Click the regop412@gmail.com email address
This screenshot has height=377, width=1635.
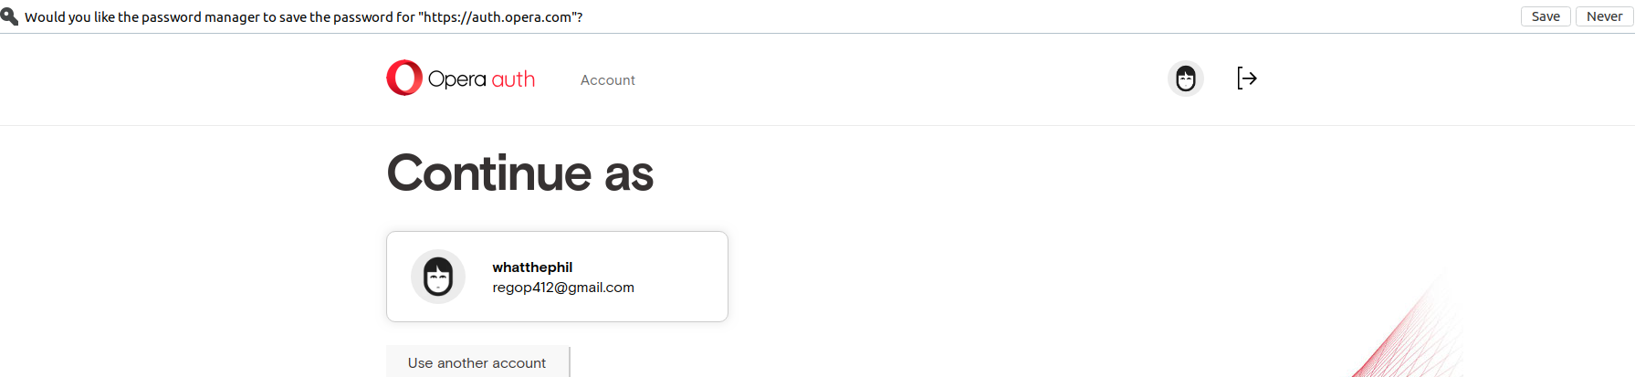[x=563, y=288]
